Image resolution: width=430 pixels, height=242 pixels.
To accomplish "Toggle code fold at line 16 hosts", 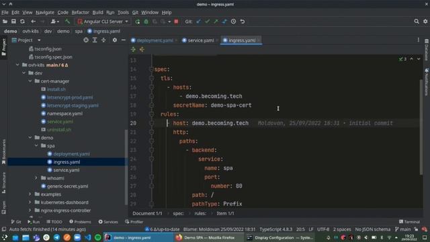I will click(x=151, y=87).
